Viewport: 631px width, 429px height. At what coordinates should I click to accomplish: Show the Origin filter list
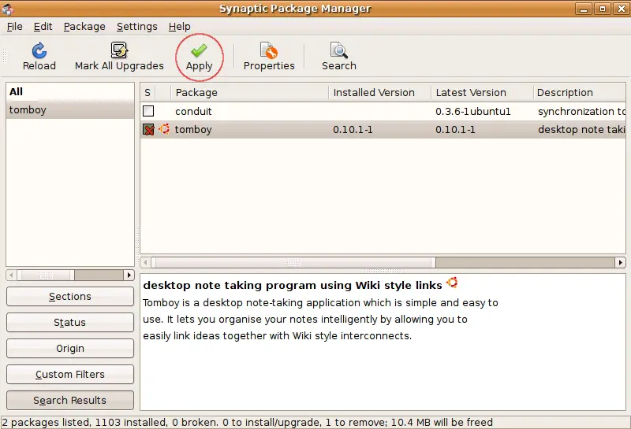click(70, 348)
